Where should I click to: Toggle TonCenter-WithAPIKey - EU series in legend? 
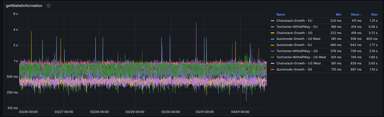(x=297, y=27)
